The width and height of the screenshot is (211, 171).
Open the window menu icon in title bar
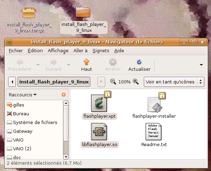click(9, 42)
